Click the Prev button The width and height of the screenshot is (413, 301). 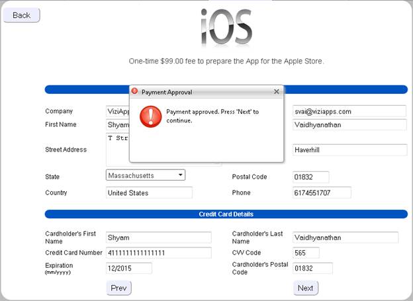(x=118, y=288)
